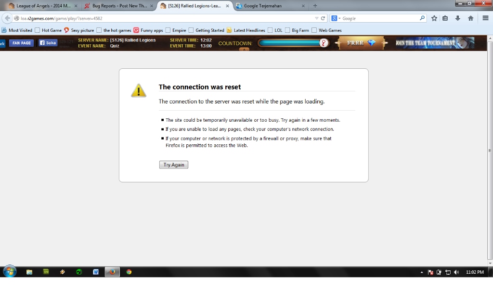493x292 pixels.
Task: Switch to the Google Terjemahan tab
Action: [x=266, y=6]
